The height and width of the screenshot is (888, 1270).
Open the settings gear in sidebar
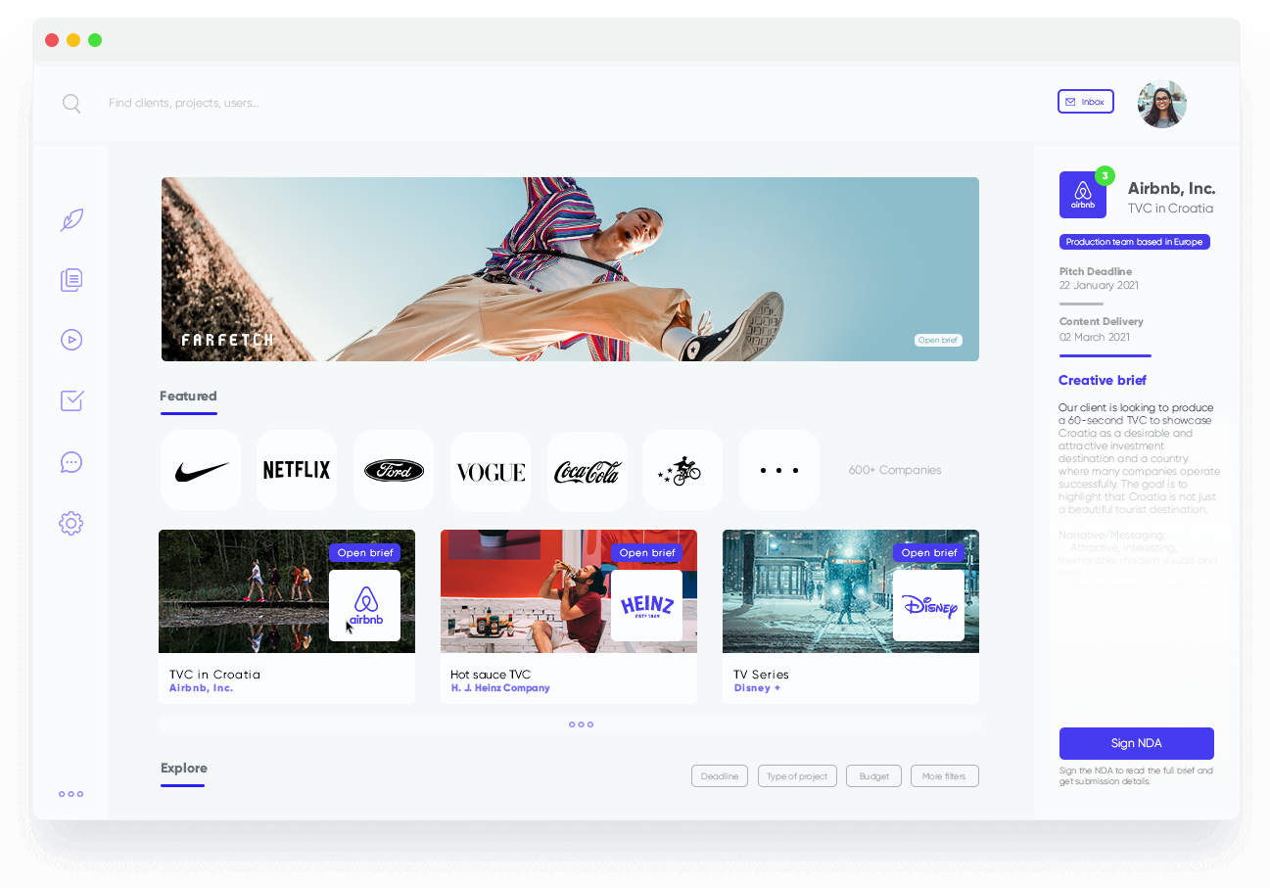[x=71, y=523]
